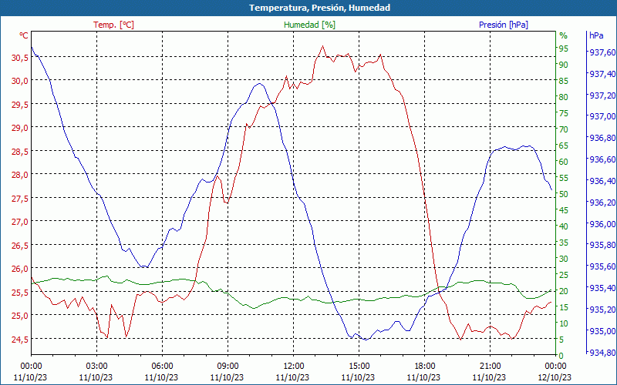617x385 pixels.
Task: Click the 30 humidity axis value
Action: coord(564,259)
